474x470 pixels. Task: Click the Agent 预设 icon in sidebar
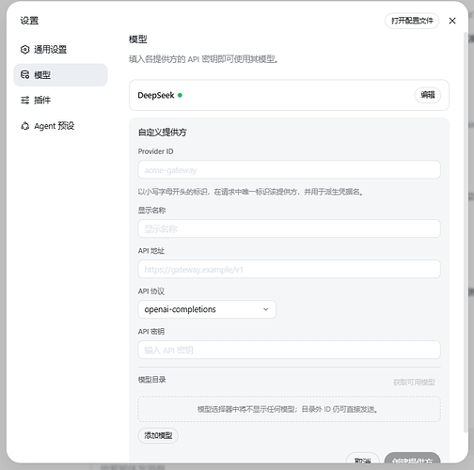click(24, 126)
